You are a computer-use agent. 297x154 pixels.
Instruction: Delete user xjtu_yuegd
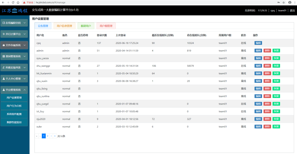point(267,104)
